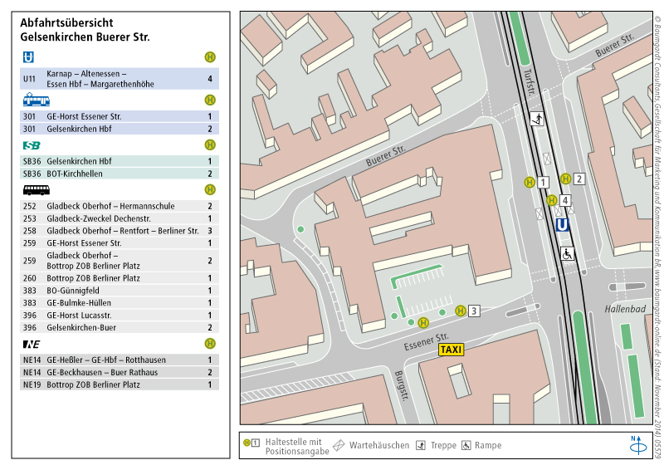Screen dimensions: 664x470
Task: Select the 259 Gladbeck Oberhof – Bottrop ZOB row
Action: coord(120,261)
